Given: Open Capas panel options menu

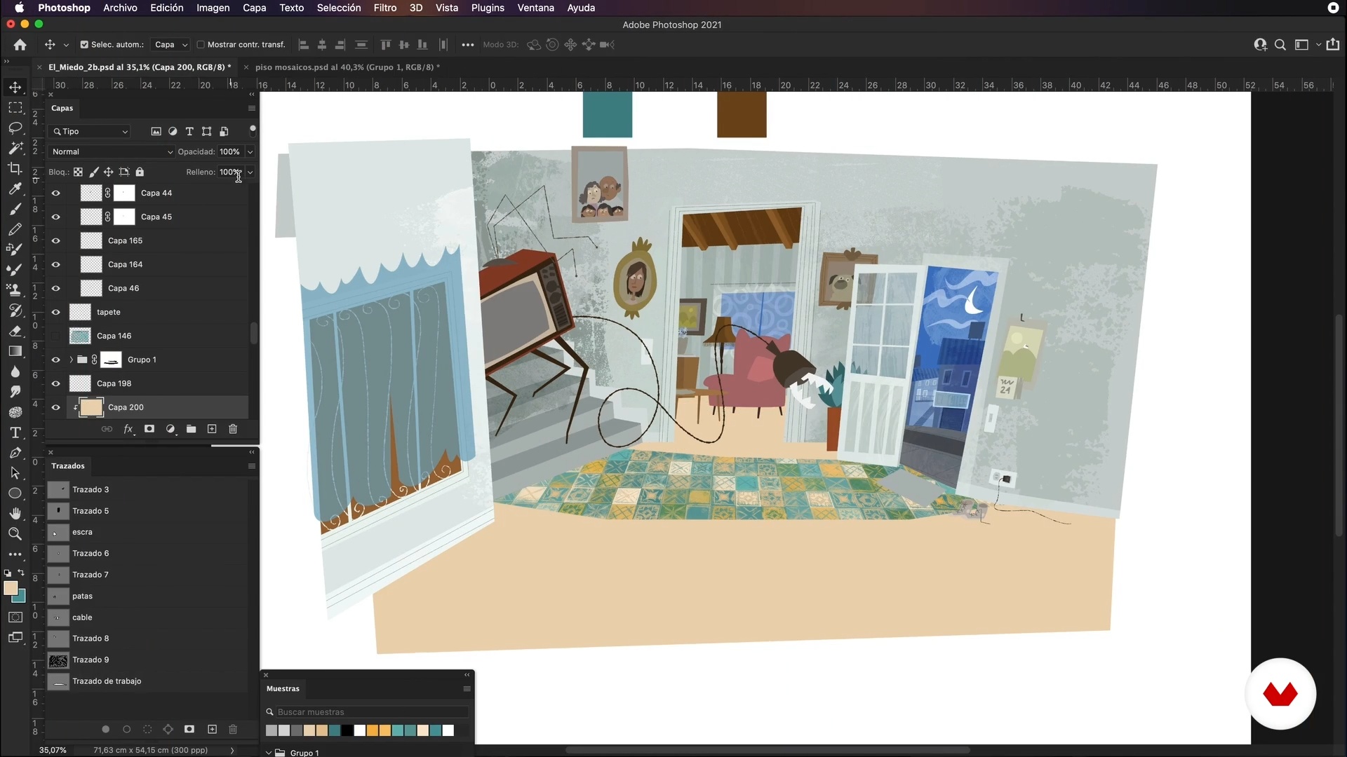Looking at the screenshot, I should tap(252, 109).
